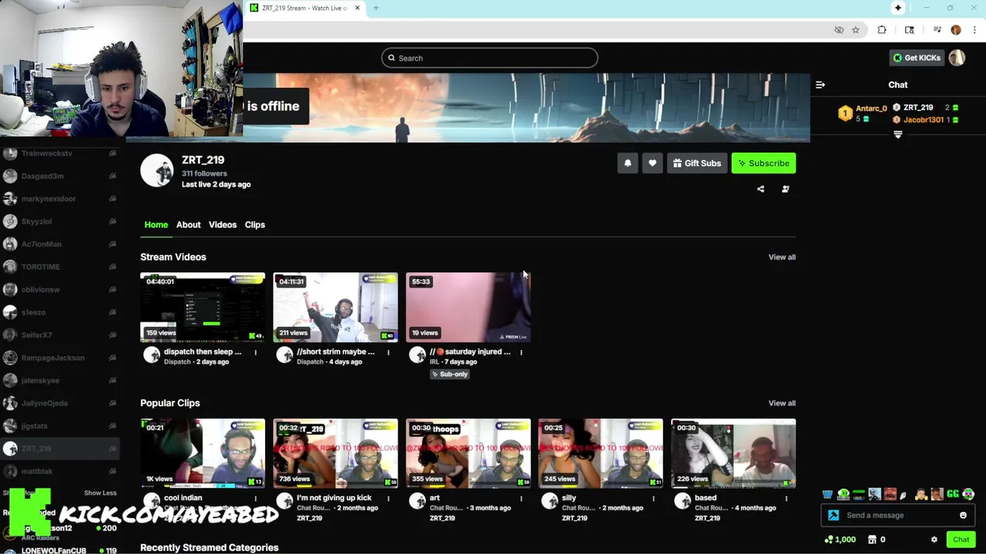Select Trainwreckstv in sidebar
The image size is (986, 554).
tap(59, 153)
